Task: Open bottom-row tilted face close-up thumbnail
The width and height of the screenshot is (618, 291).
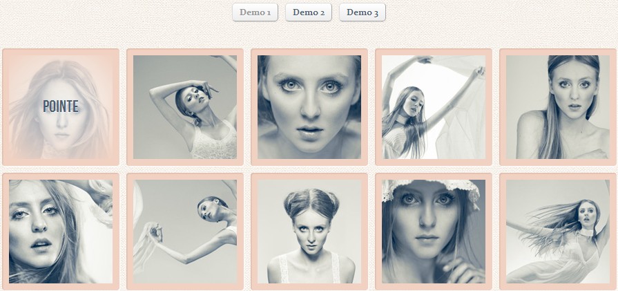Action: coord(61,232)
